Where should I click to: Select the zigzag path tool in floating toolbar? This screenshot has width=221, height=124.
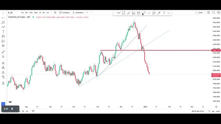pos(118,13)
